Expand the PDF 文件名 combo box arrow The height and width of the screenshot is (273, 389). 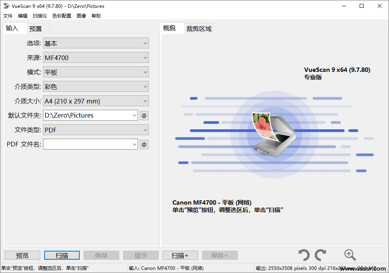[x=134, y=145]
